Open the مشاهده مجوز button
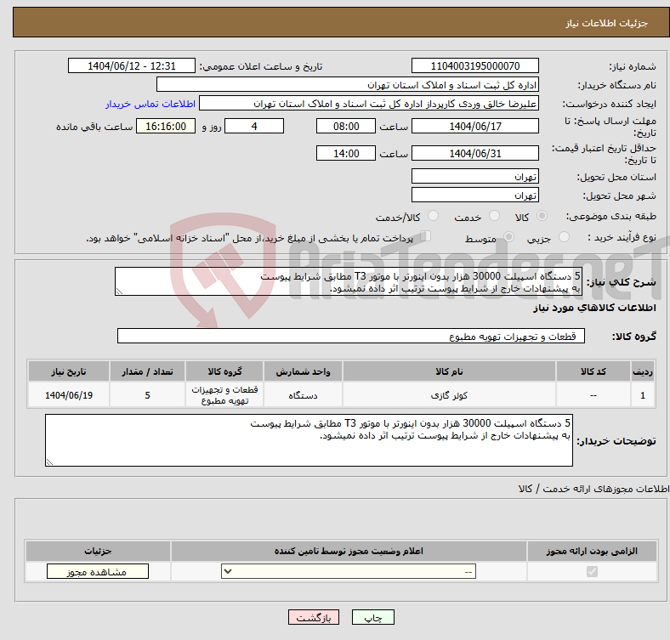Screen dimensions: 670x640 (x=98, y=572)
